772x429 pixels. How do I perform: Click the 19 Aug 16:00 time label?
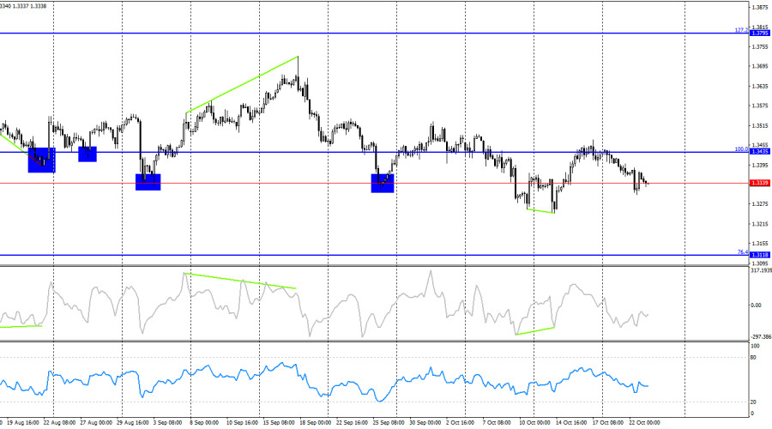click(x=23, y=423)
